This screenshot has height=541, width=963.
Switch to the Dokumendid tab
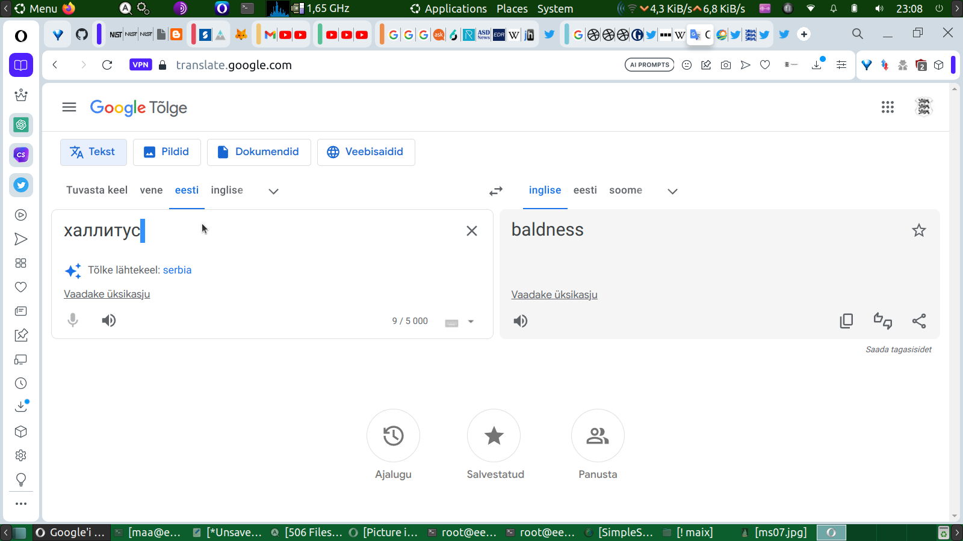(259, 152)
